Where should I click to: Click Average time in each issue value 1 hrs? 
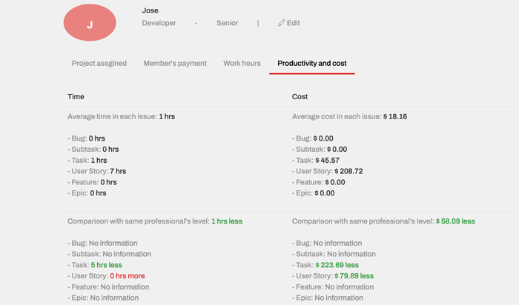(x=167, y=116)
